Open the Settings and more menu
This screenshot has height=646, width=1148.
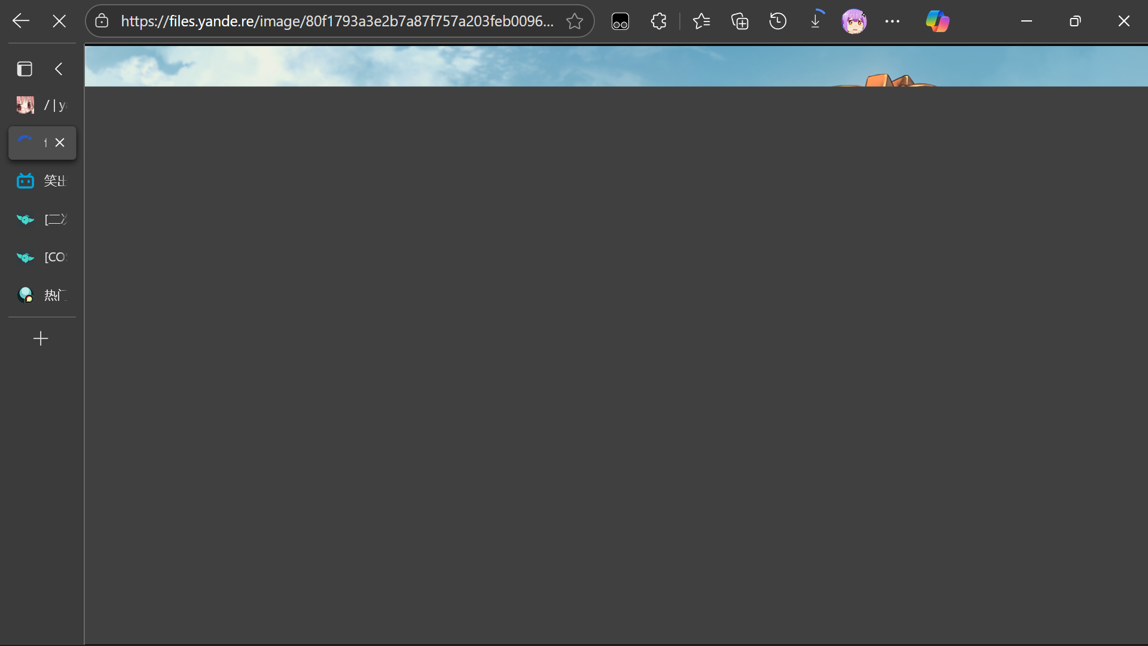892,21
